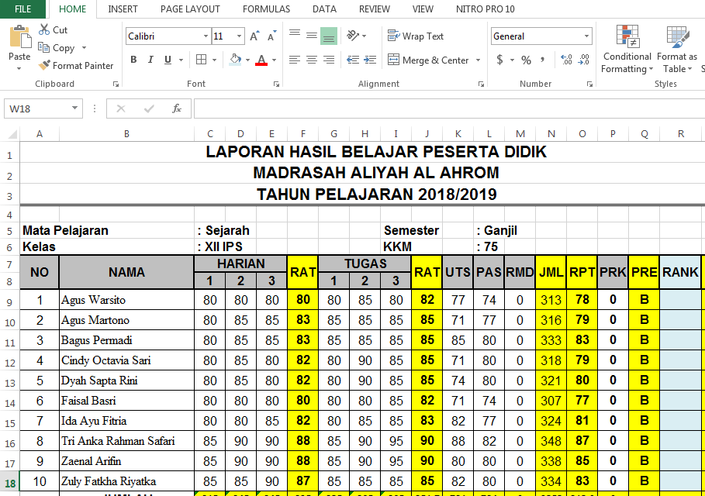Image resolution: width=705 pixels, height=496 pixels.
Task: Click inside the formula bar
Action: point(449,108)
